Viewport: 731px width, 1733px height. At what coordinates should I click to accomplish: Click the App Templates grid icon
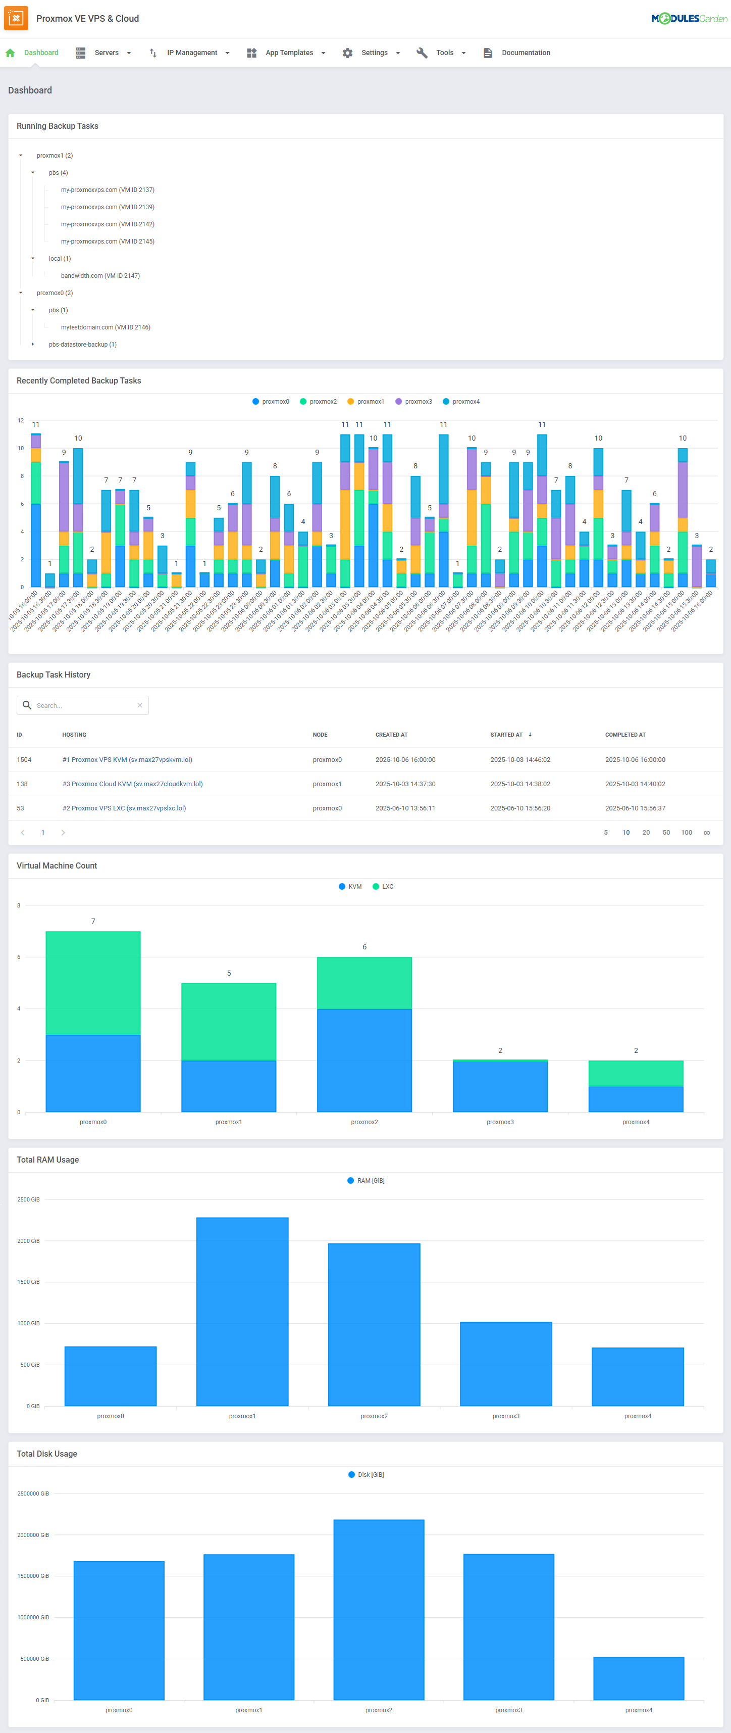pos(251,53)
